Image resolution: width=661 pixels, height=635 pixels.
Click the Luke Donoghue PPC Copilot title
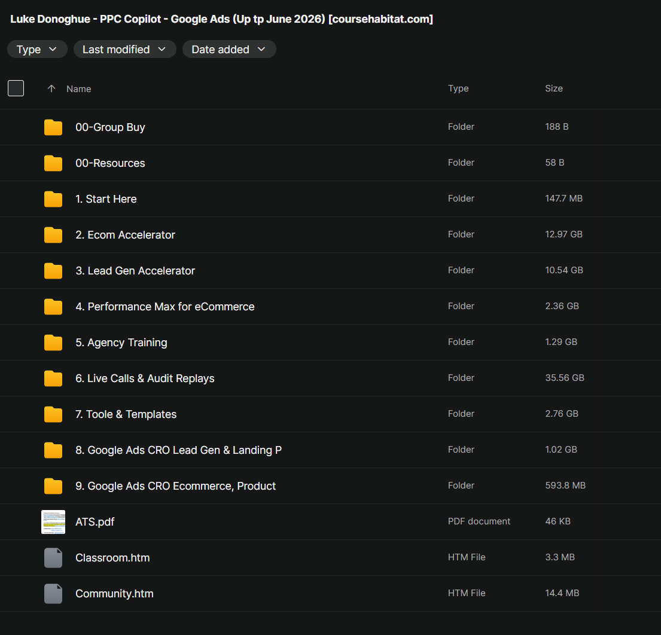(221, 19)
